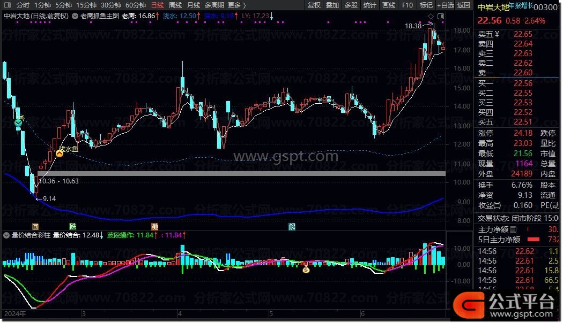Expand the 老鹰抓鱼主图 indicator dropdown
The image size is (563, 323).
75,16
